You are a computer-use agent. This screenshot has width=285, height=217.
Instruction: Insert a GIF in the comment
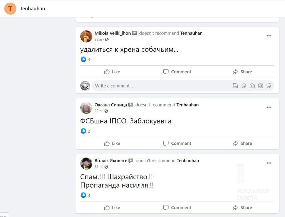pos(261,86)
